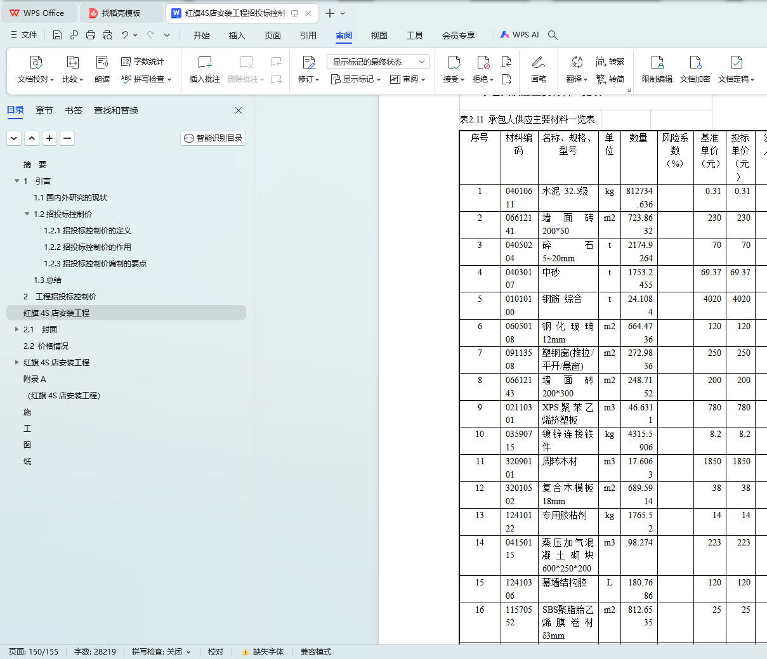Image resolution: width=767 pixels, height=659 pixels.
Task: Go to 1.2.1 招投标控制价的定义 heading
Action: tap(88, 230)
